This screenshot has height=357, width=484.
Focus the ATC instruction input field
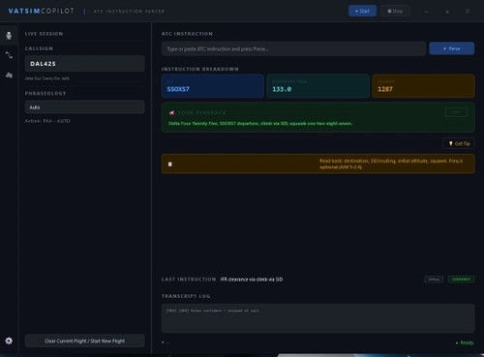pyautogui.click(x=293, y=48)
